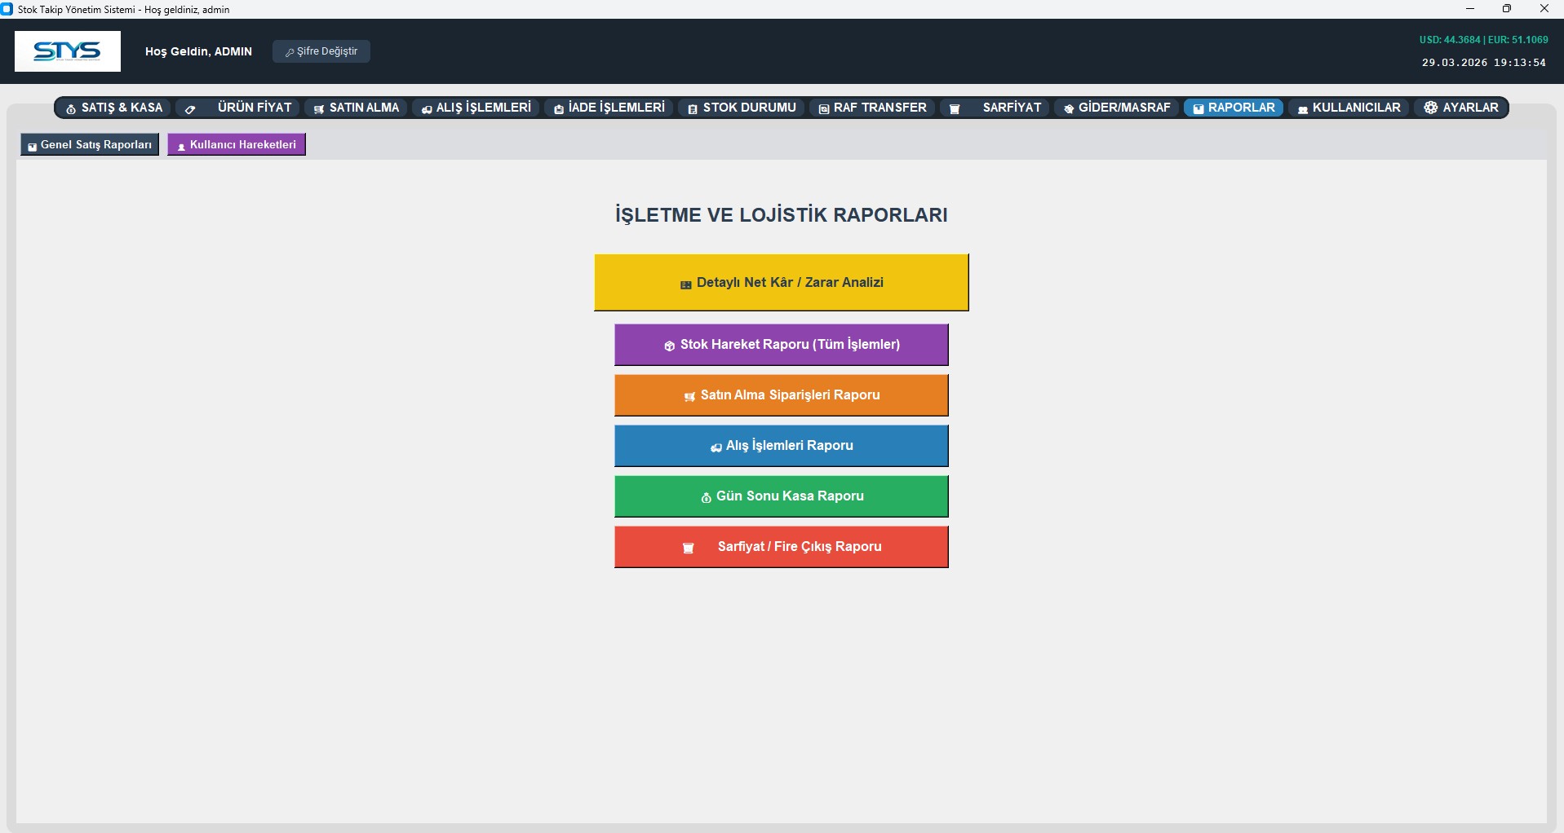
Task: Click the tag icon beside ÜRÜN FİYAT
Action: (x=190, y=108)
